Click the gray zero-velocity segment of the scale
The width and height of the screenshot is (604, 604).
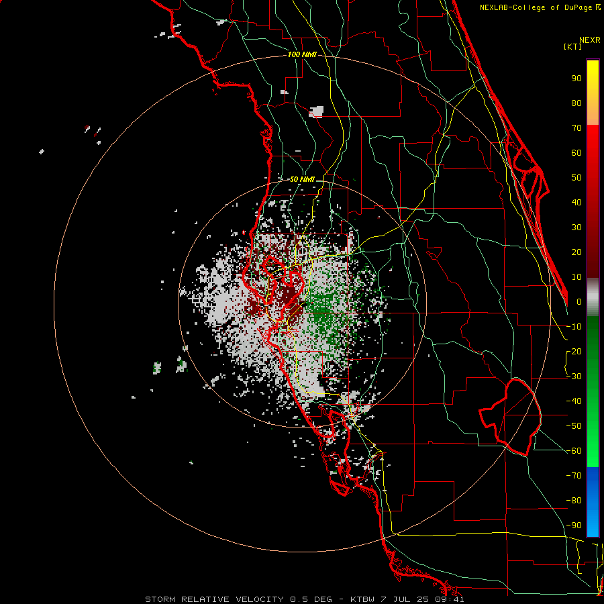pyautogui.click(x=593, y=298)
